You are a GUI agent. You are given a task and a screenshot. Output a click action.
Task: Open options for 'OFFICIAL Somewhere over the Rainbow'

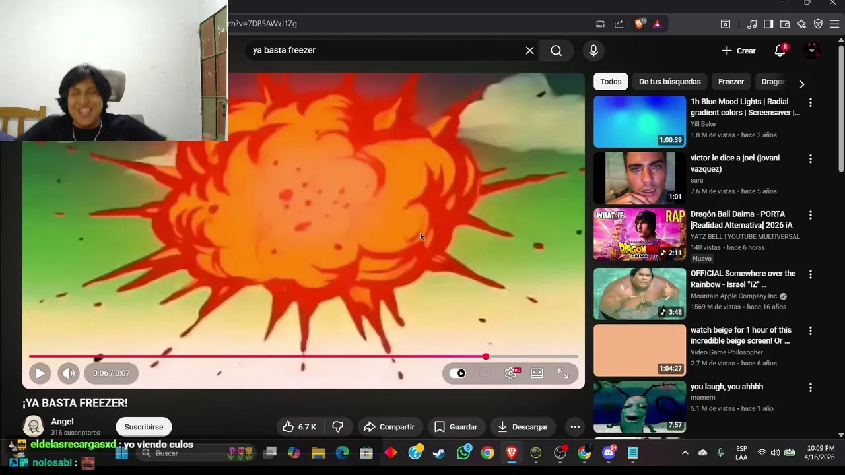(811, 274)
